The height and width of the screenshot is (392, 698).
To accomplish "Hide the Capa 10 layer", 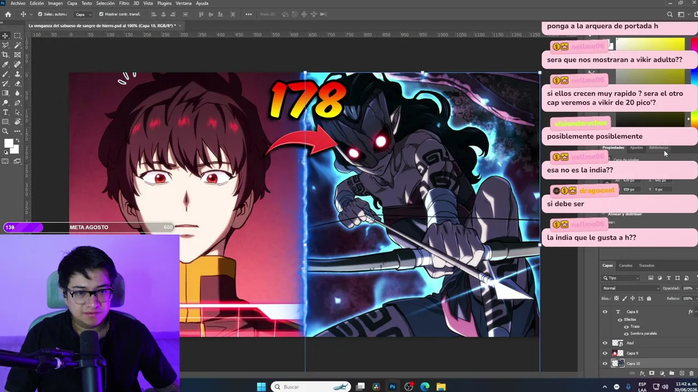I will click(x=605, y=364).
